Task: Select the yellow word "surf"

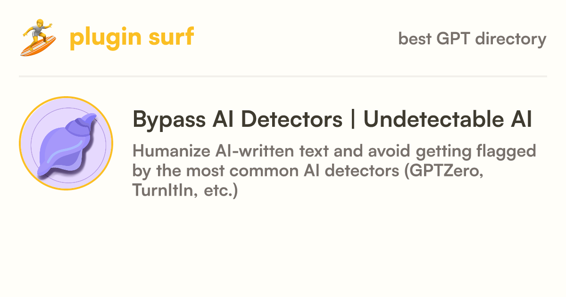Action: (x=170, y=36)
